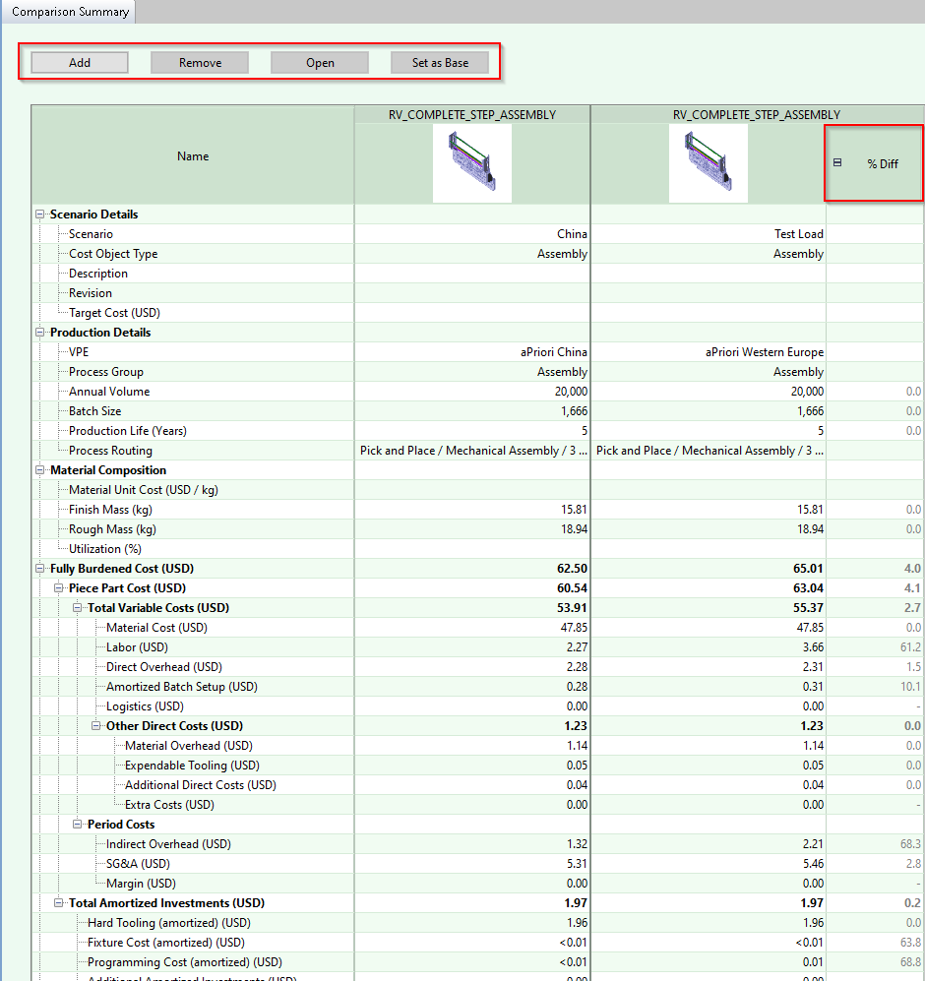Image resolution: width=925 pixels, height=981 pixels.
Task: Collapse the Scenario Details section
Action: click(x=40, y=215)
